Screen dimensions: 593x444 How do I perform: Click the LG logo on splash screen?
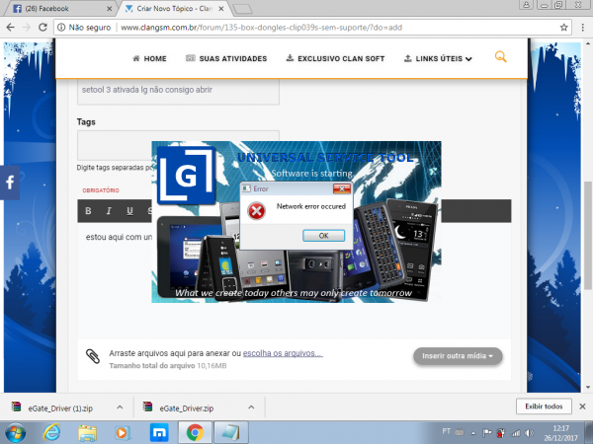[186, 176]
